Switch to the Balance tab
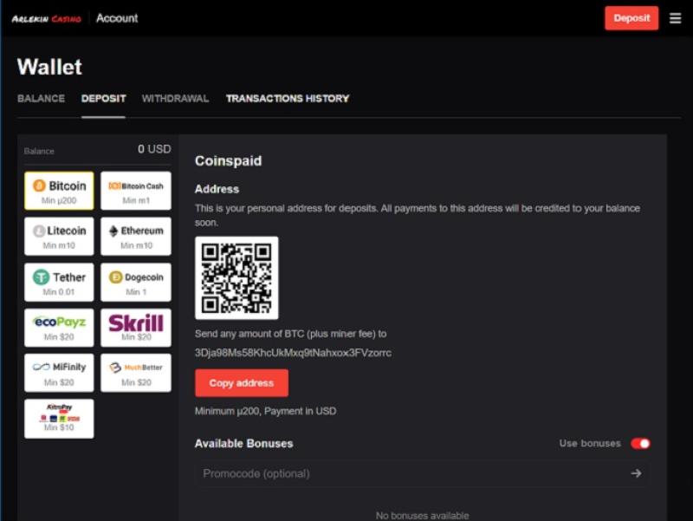The image size is (693, 521). point(41,98)
